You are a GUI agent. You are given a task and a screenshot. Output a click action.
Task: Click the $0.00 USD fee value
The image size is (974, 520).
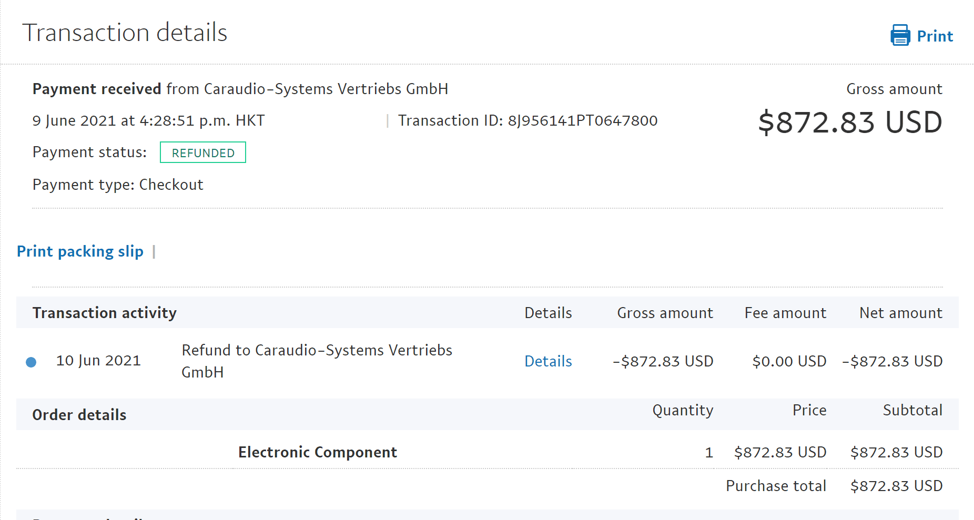click(x=789, y=361)
